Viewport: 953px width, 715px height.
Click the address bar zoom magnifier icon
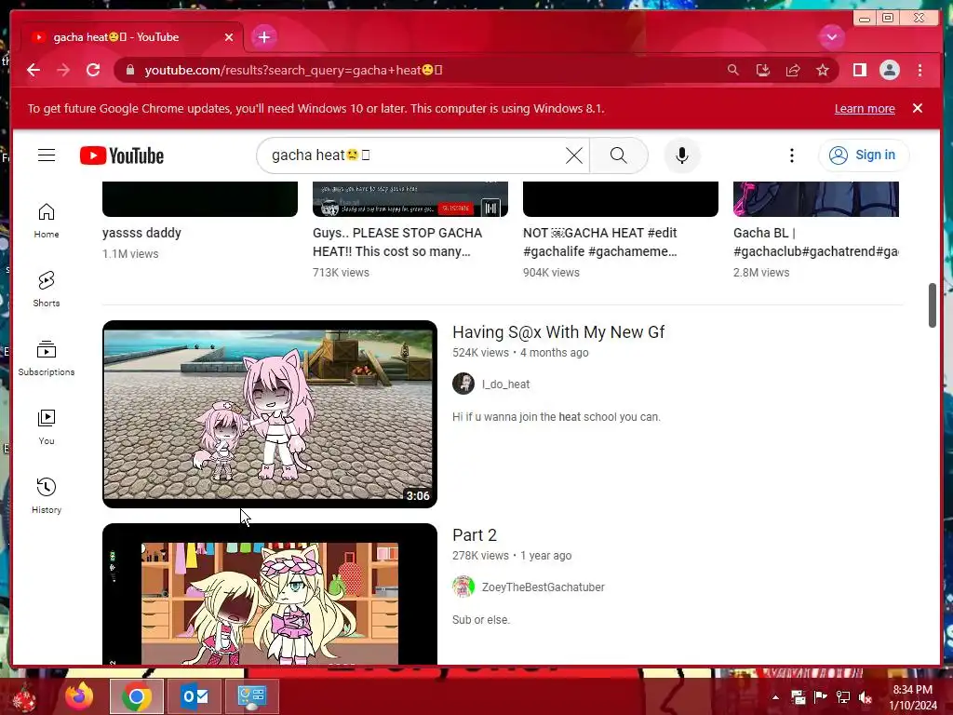tap(733, 70)
